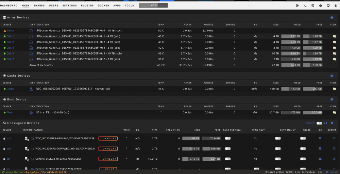Unmount the sda WDC_WD20EURS drive
This screenshot has height=174, width=340.
pos(108,138)
